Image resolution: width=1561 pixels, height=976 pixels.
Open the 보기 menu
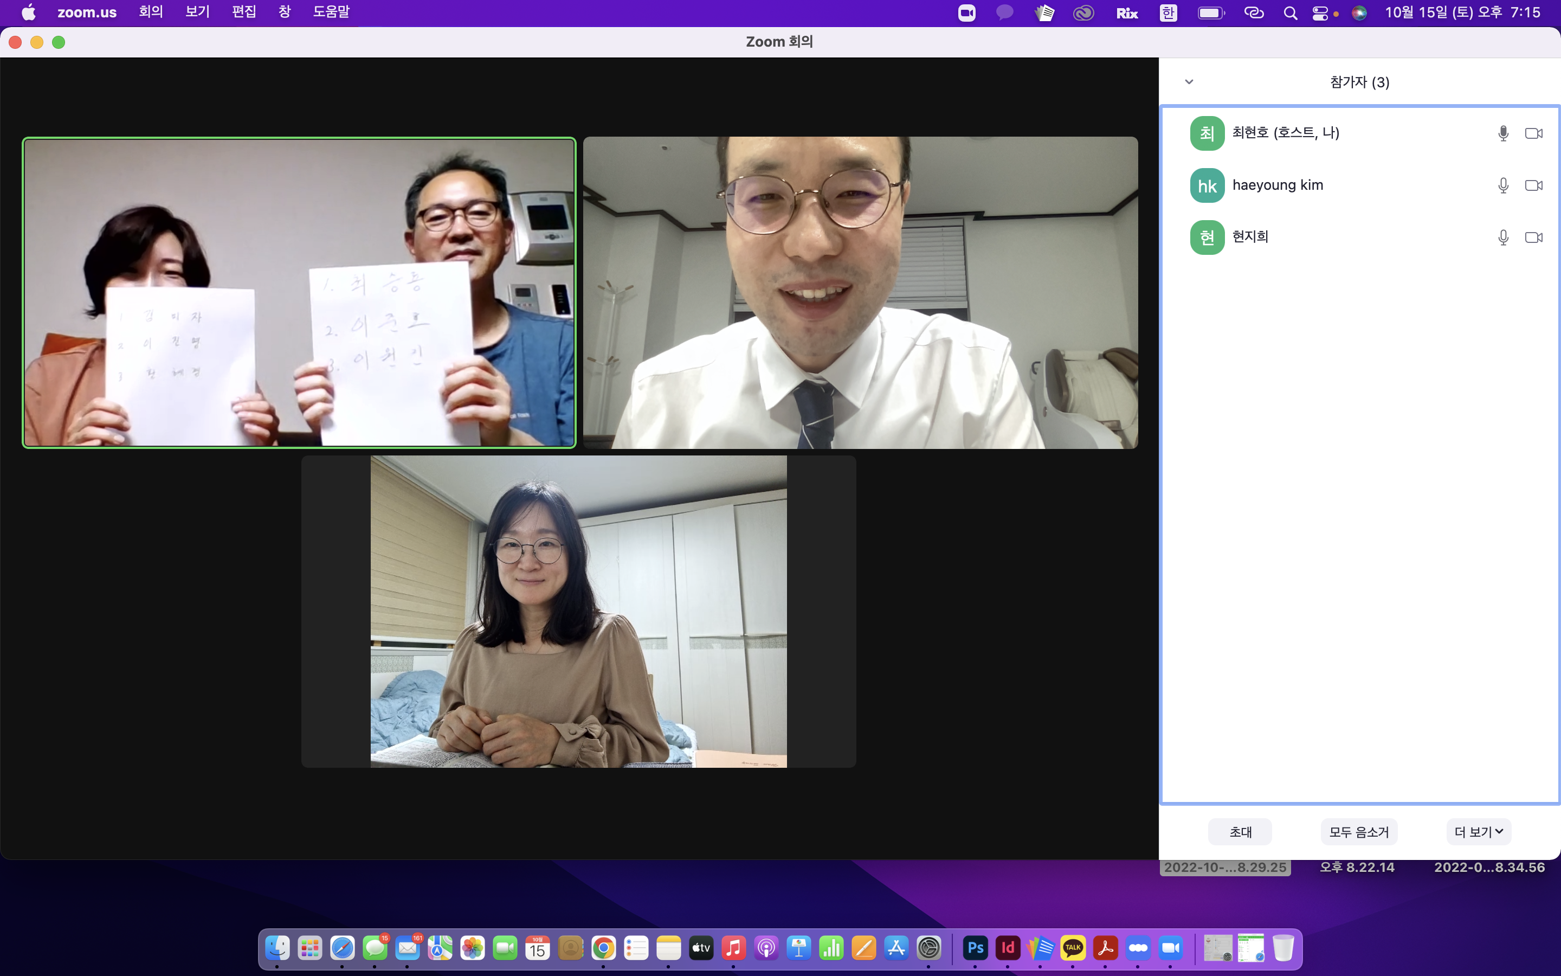click(x=197, y=12)
